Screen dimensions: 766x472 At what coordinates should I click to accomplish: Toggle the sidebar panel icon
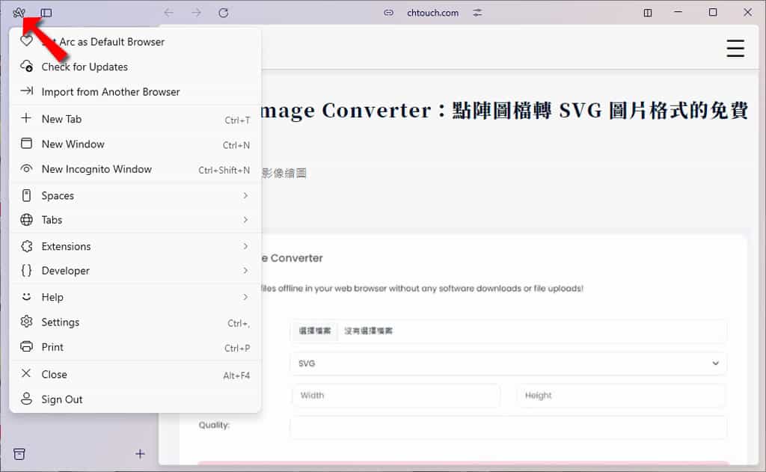click(46, 13)
